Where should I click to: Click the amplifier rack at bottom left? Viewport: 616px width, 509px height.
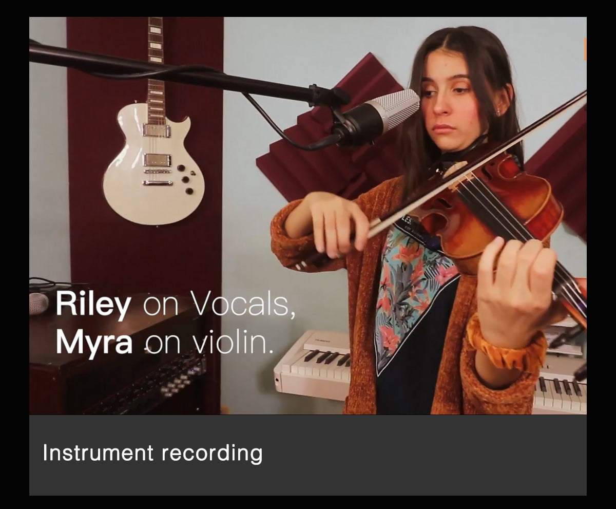(x=118, y=371)
